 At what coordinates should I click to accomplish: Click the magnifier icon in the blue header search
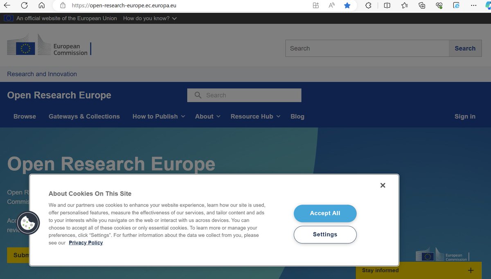198,95
